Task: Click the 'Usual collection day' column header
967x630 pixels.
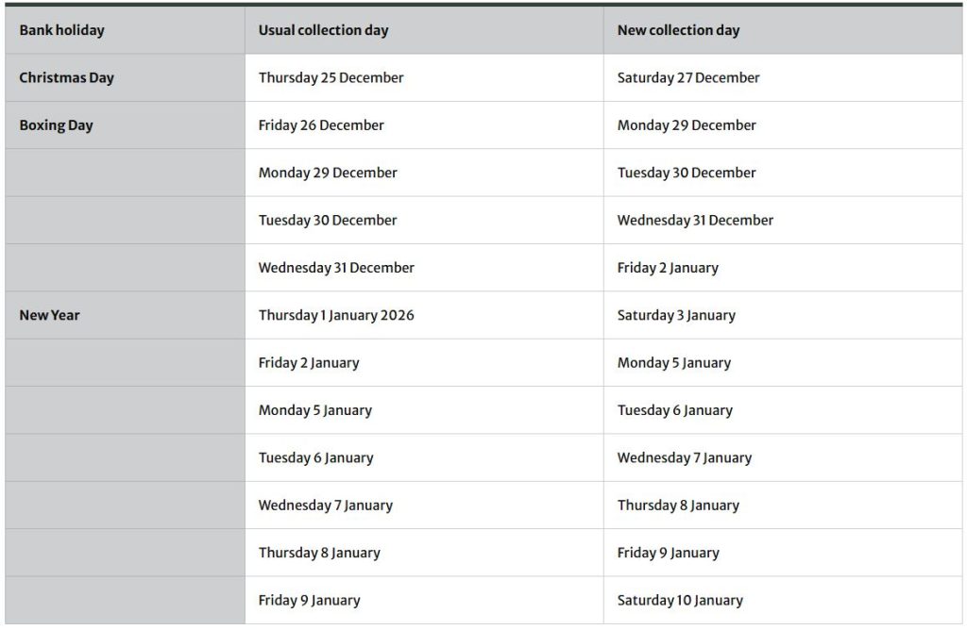Action: coord(323,30)
